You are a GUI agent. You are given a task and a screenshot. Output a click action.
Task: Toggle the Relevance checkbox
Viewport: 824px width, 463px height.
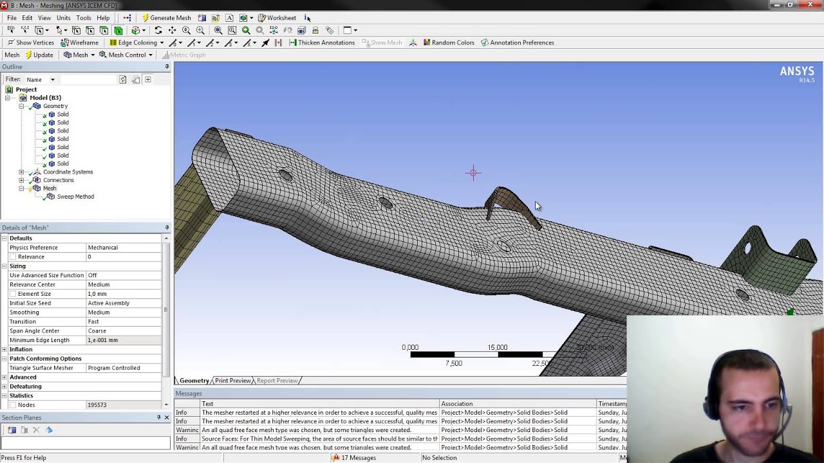[x=13, y=257]
